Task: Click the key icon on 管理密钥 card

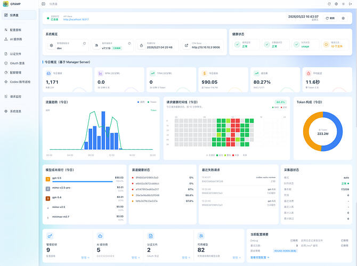Action: click(50, 236)
